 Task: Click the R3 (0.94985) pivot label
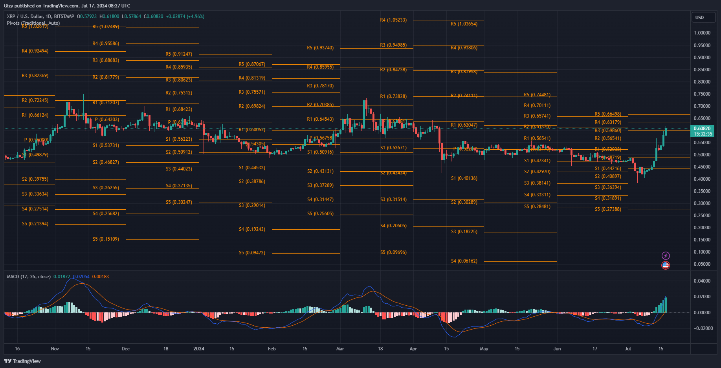click(393, 45)
